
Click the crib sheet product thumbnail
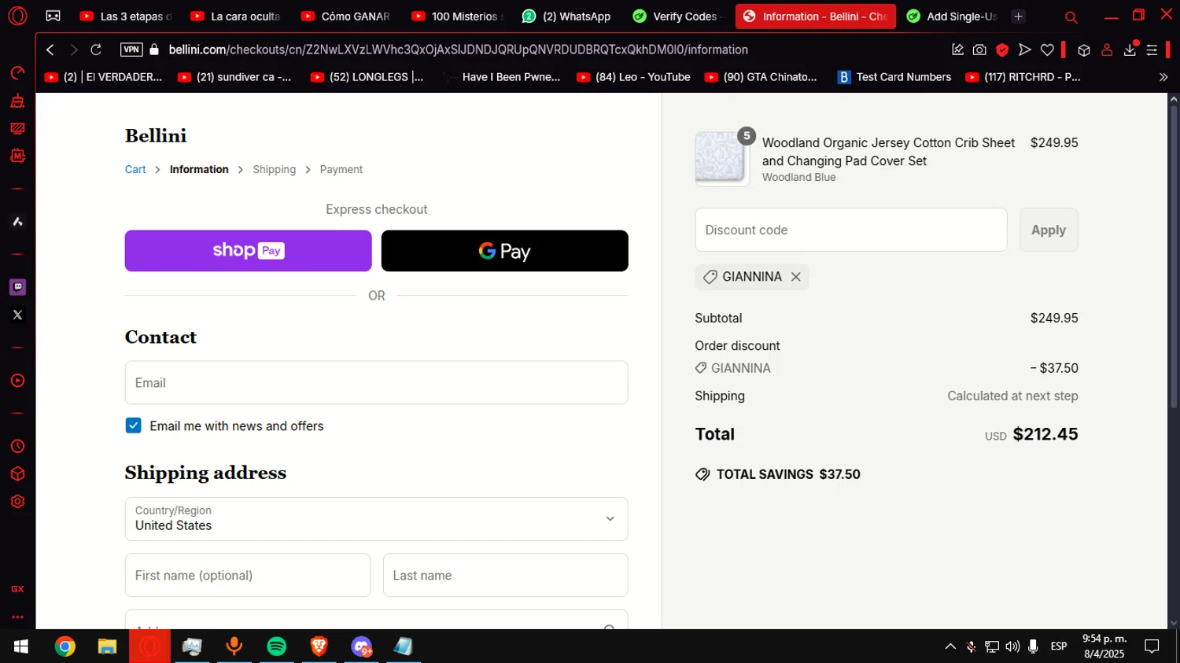pyautogui.click(x=721, y=158)
